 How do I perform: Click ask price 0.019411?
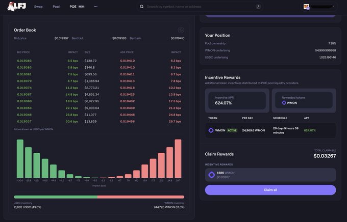pyautogui.click(x=127, y=74)
